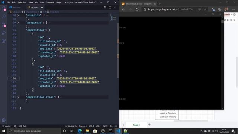Click the VS Code minimap

[x=113, y=17]
